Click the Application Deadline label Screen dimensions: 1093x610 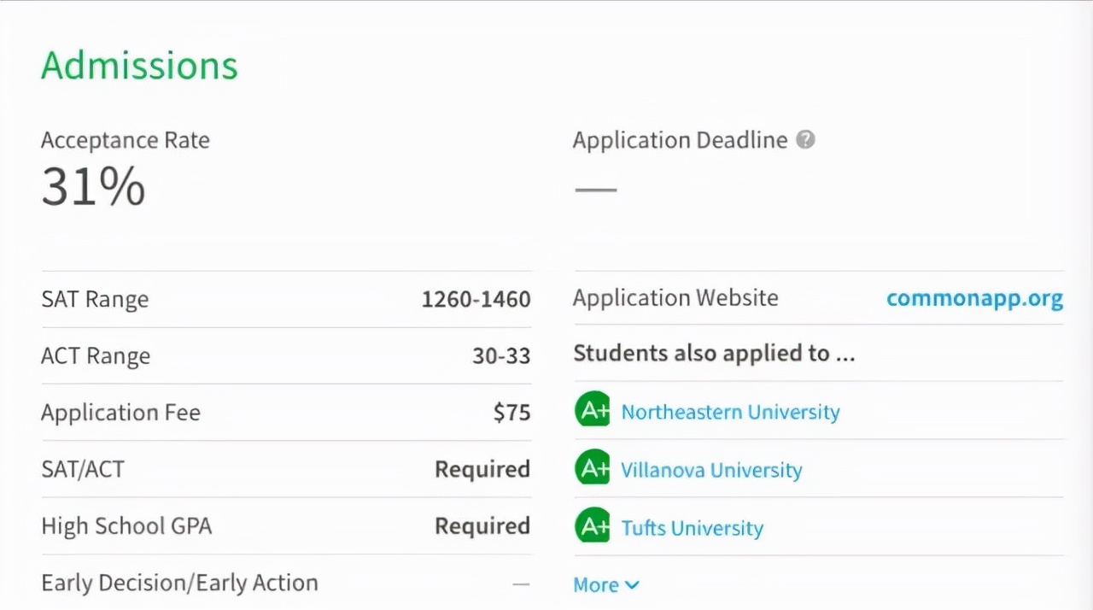[680, 140]
